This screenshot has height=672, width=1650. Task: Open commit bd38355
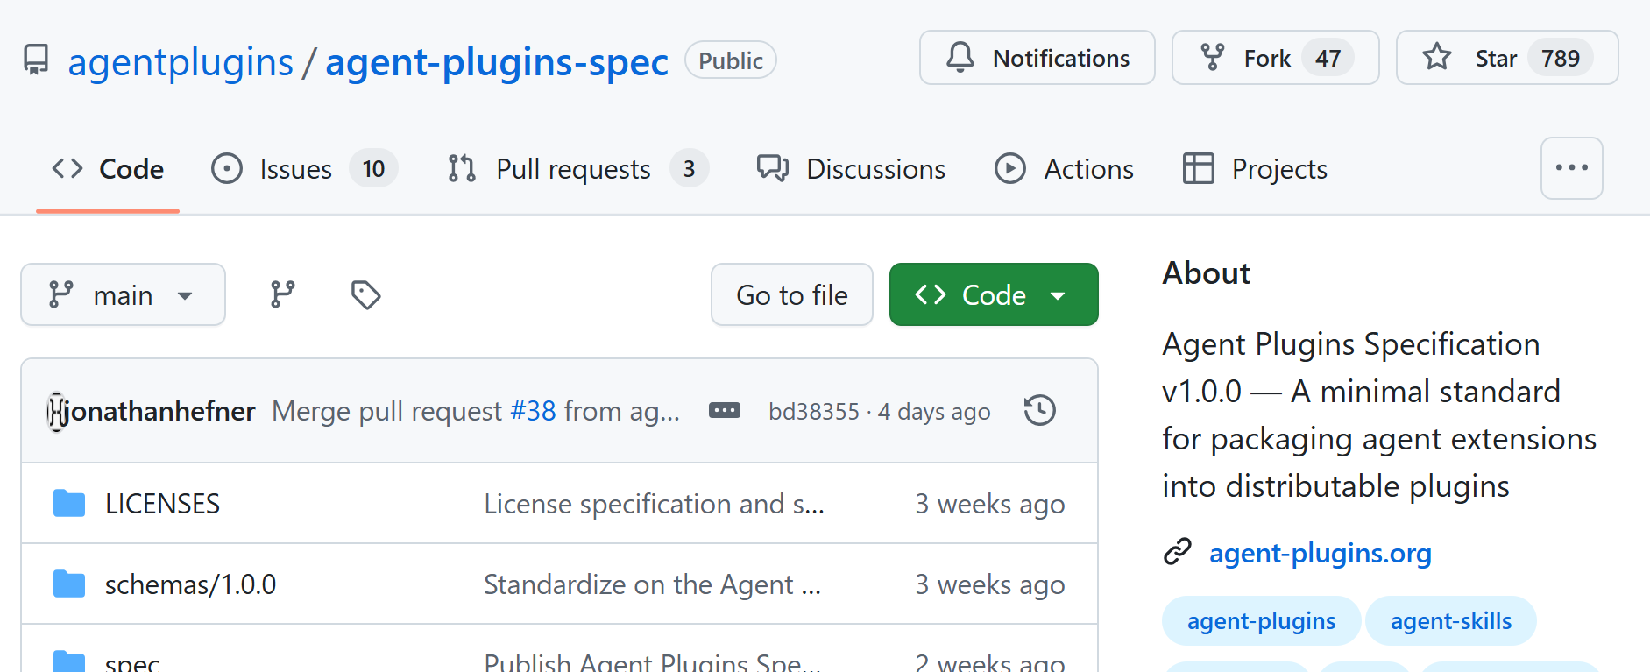pos(814,412)
